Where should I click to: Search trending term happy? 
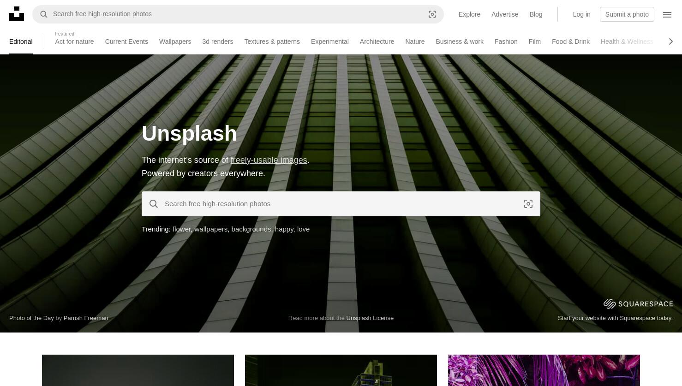[x=284, y=229]
